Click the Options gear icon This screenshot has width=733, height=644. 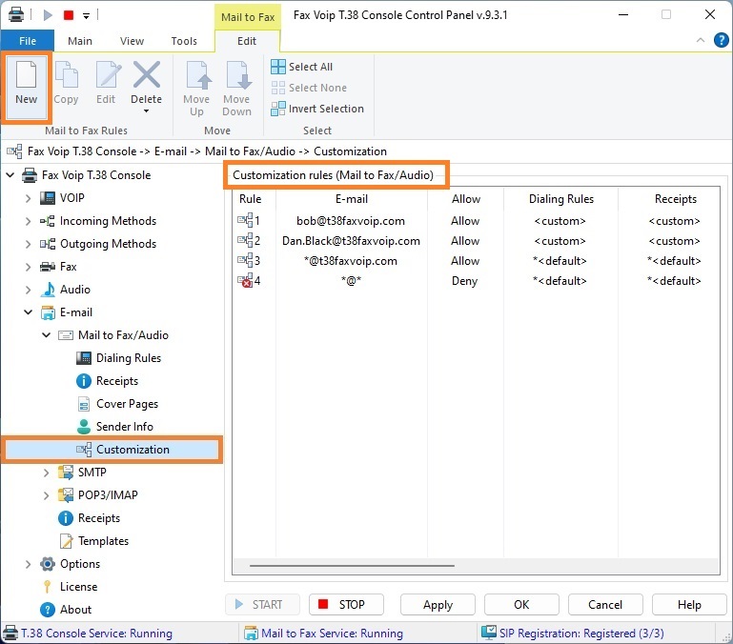tap(48, 564)
